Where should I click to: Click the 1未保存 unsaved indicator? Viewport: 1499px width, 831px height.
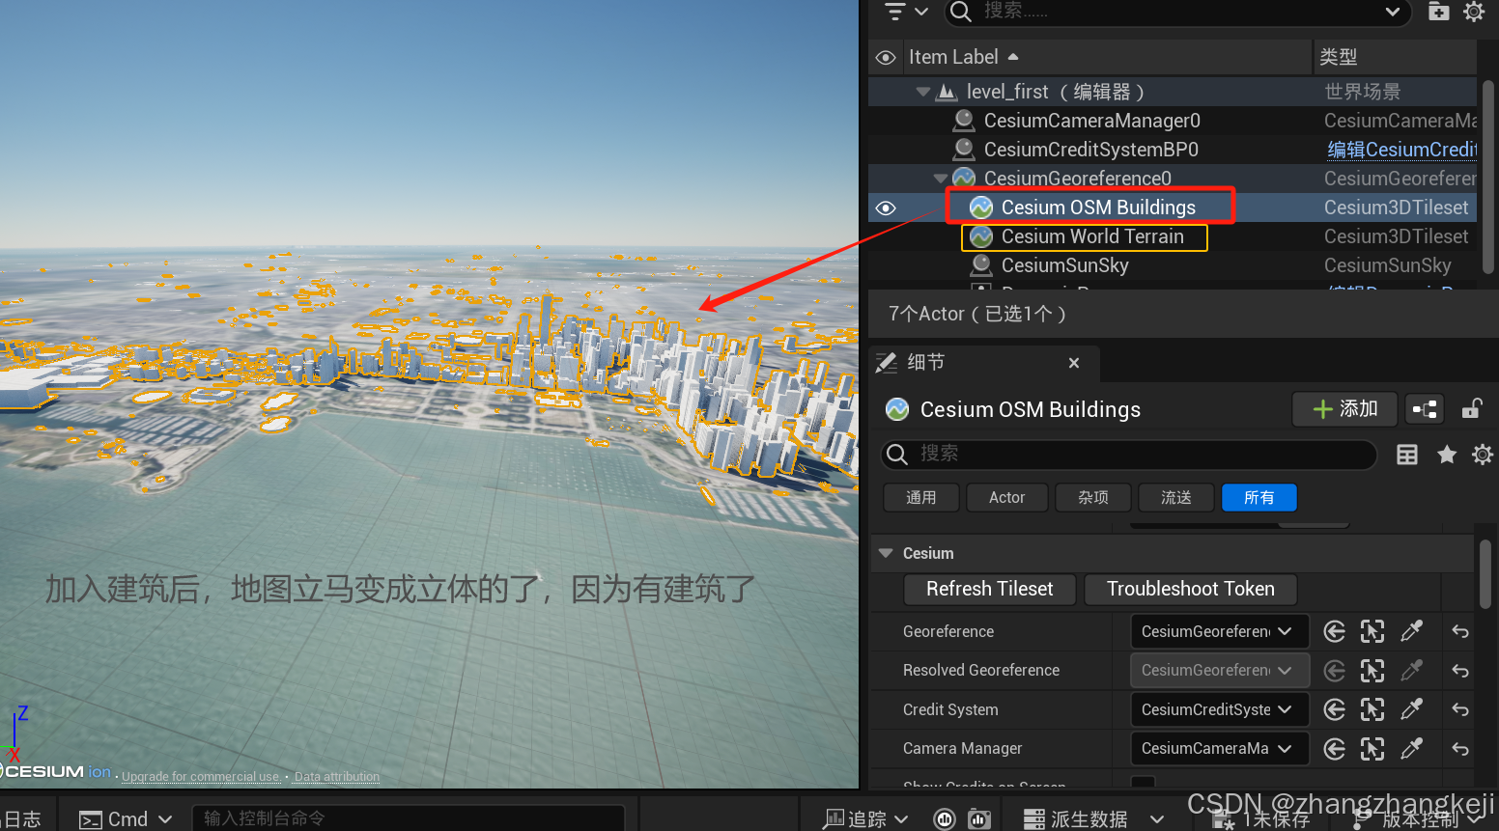click(x=1261, y=819)
